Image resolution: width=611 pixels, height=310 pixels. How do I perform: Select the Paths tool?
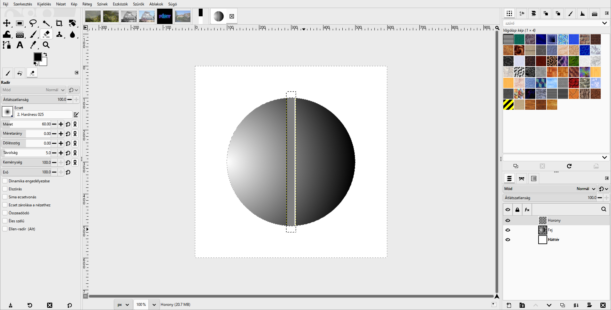[x=7, y=45]
